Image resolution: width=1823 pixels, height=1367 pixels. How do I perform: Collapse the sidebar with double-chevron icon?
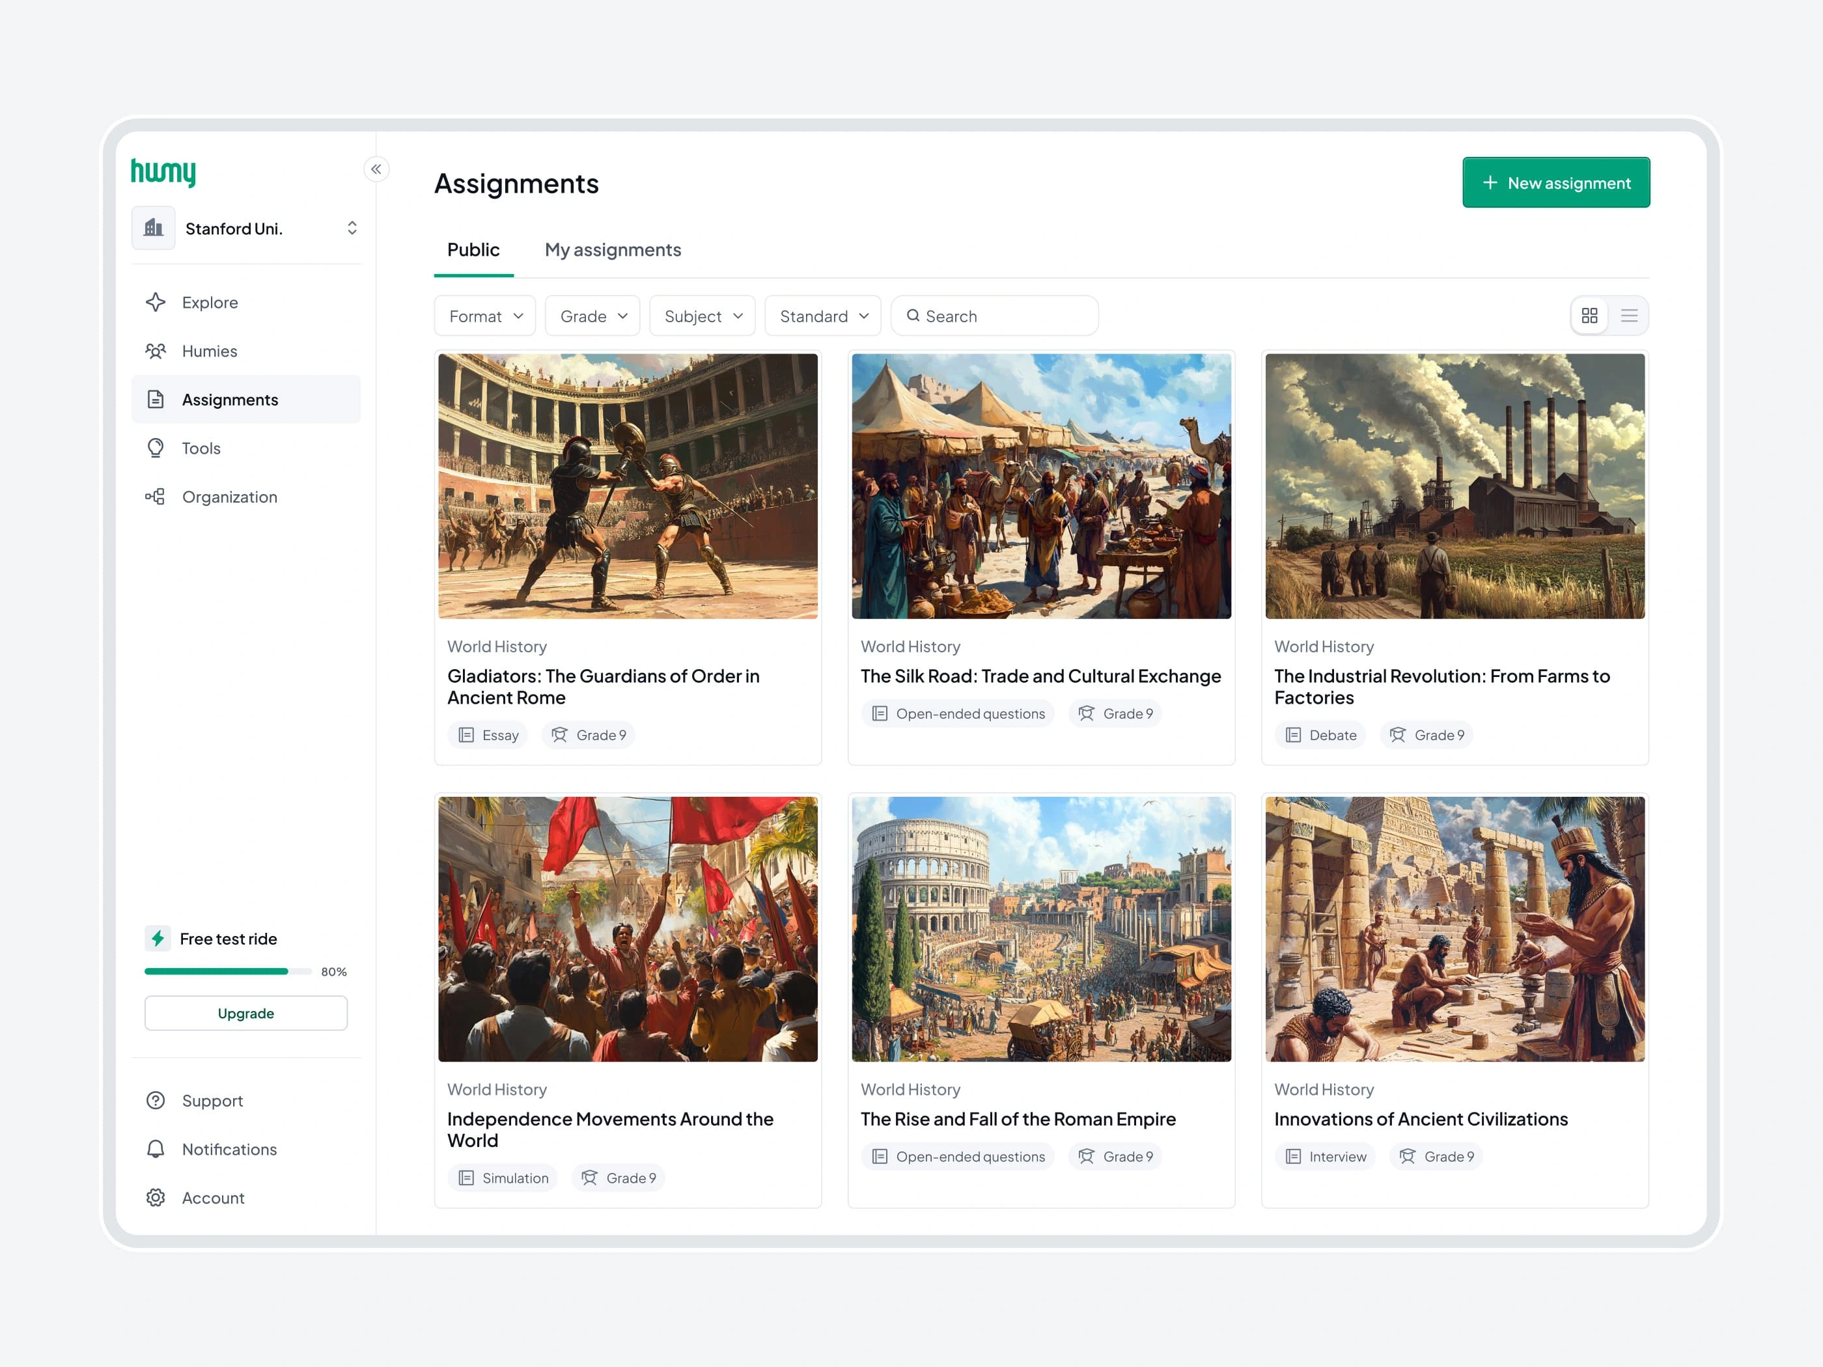[376, 170]
